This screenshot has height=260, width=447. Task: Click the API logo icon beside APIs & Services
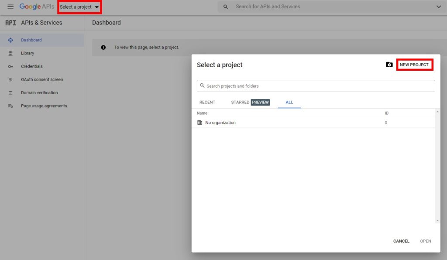(10, 23)
